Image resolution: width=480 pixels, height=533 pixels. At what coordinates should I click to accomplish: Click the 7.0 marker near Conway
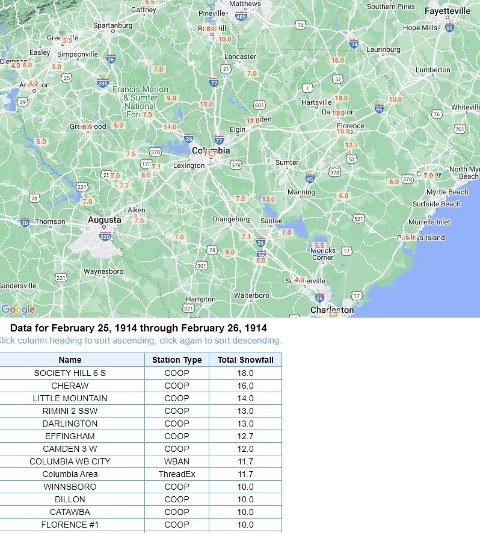(428, 176)
